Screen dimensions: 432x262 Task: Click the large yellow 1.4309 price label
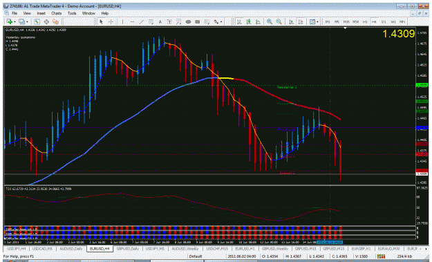[x=398, y=34]
